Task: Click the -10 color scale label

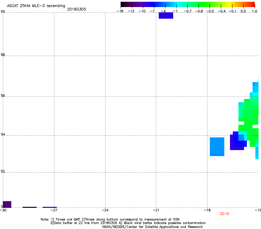Action: (142, 11)
